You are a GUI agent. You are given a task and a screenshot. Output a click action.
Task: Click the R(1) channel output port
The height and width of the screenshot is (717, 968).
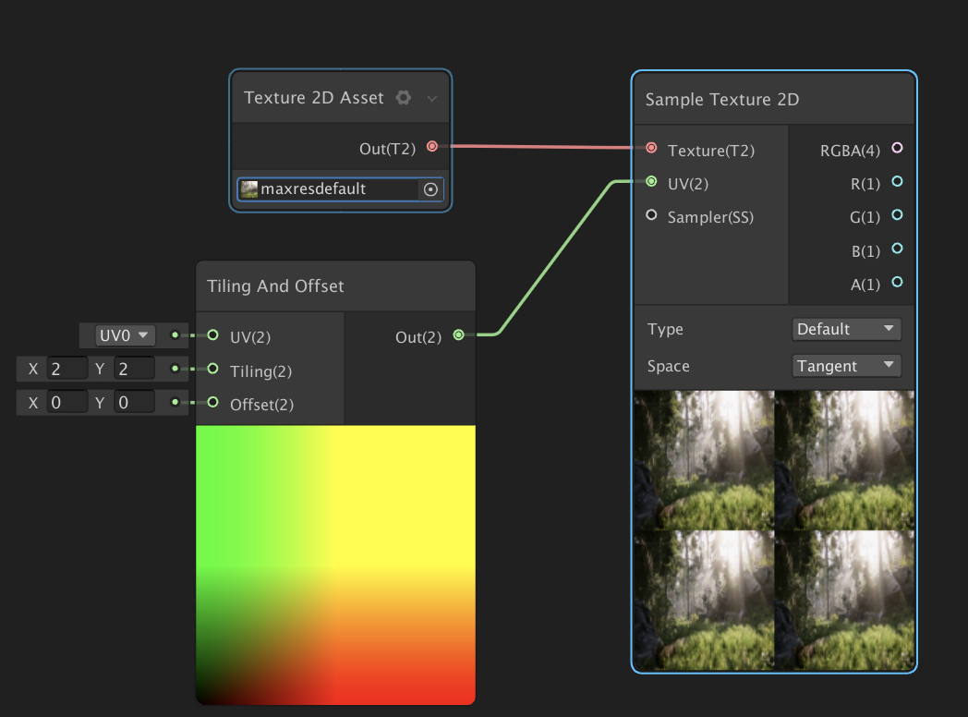[897, 182]
